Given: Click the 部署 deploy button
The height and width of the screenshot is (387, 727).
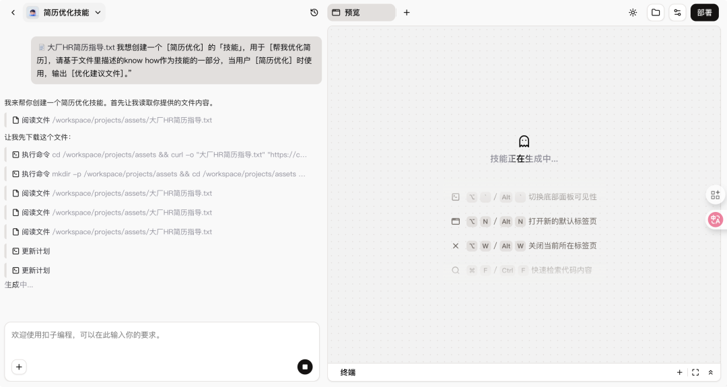Looking at the screenshot, I should 704,12.
